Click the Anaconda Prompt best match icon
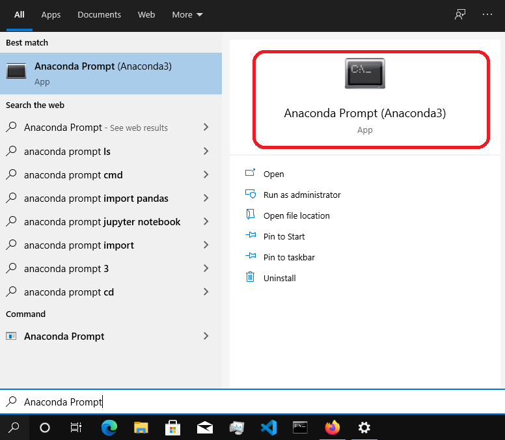This screenshot has height=440, width=505. (x=16, y=71)
